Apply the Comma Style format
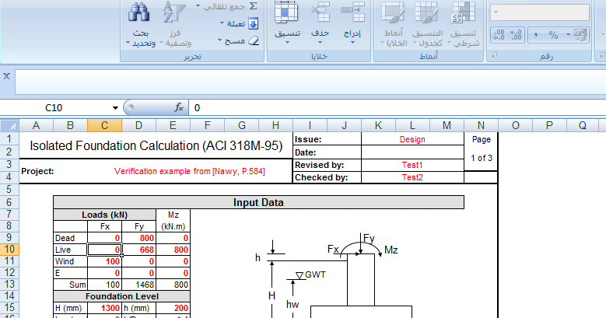 click(x=536, y=35)
